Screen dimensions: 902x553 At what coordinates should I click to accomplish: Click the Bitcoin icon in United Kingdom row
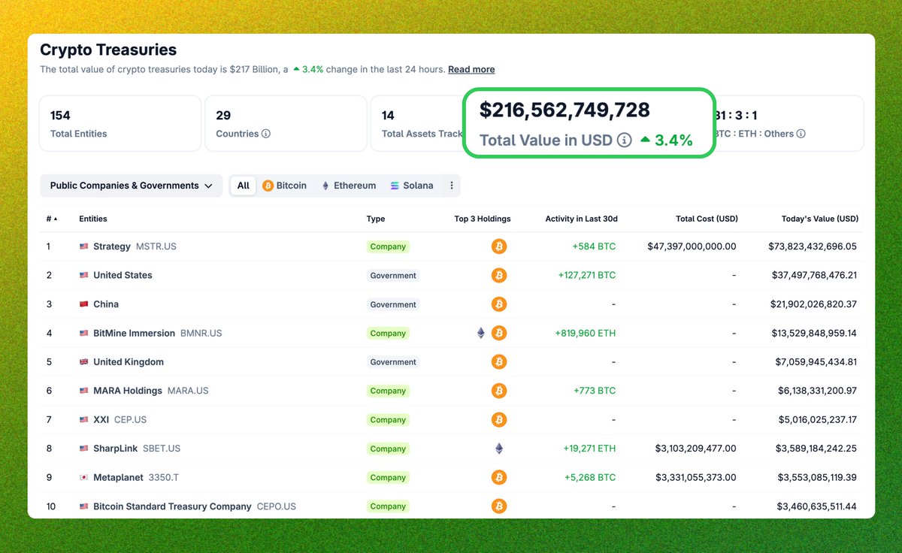point(499,362)
